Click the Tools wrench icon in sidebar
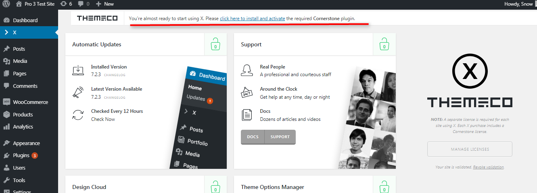This screenshot has width=537, height=193. coord(6,181)
